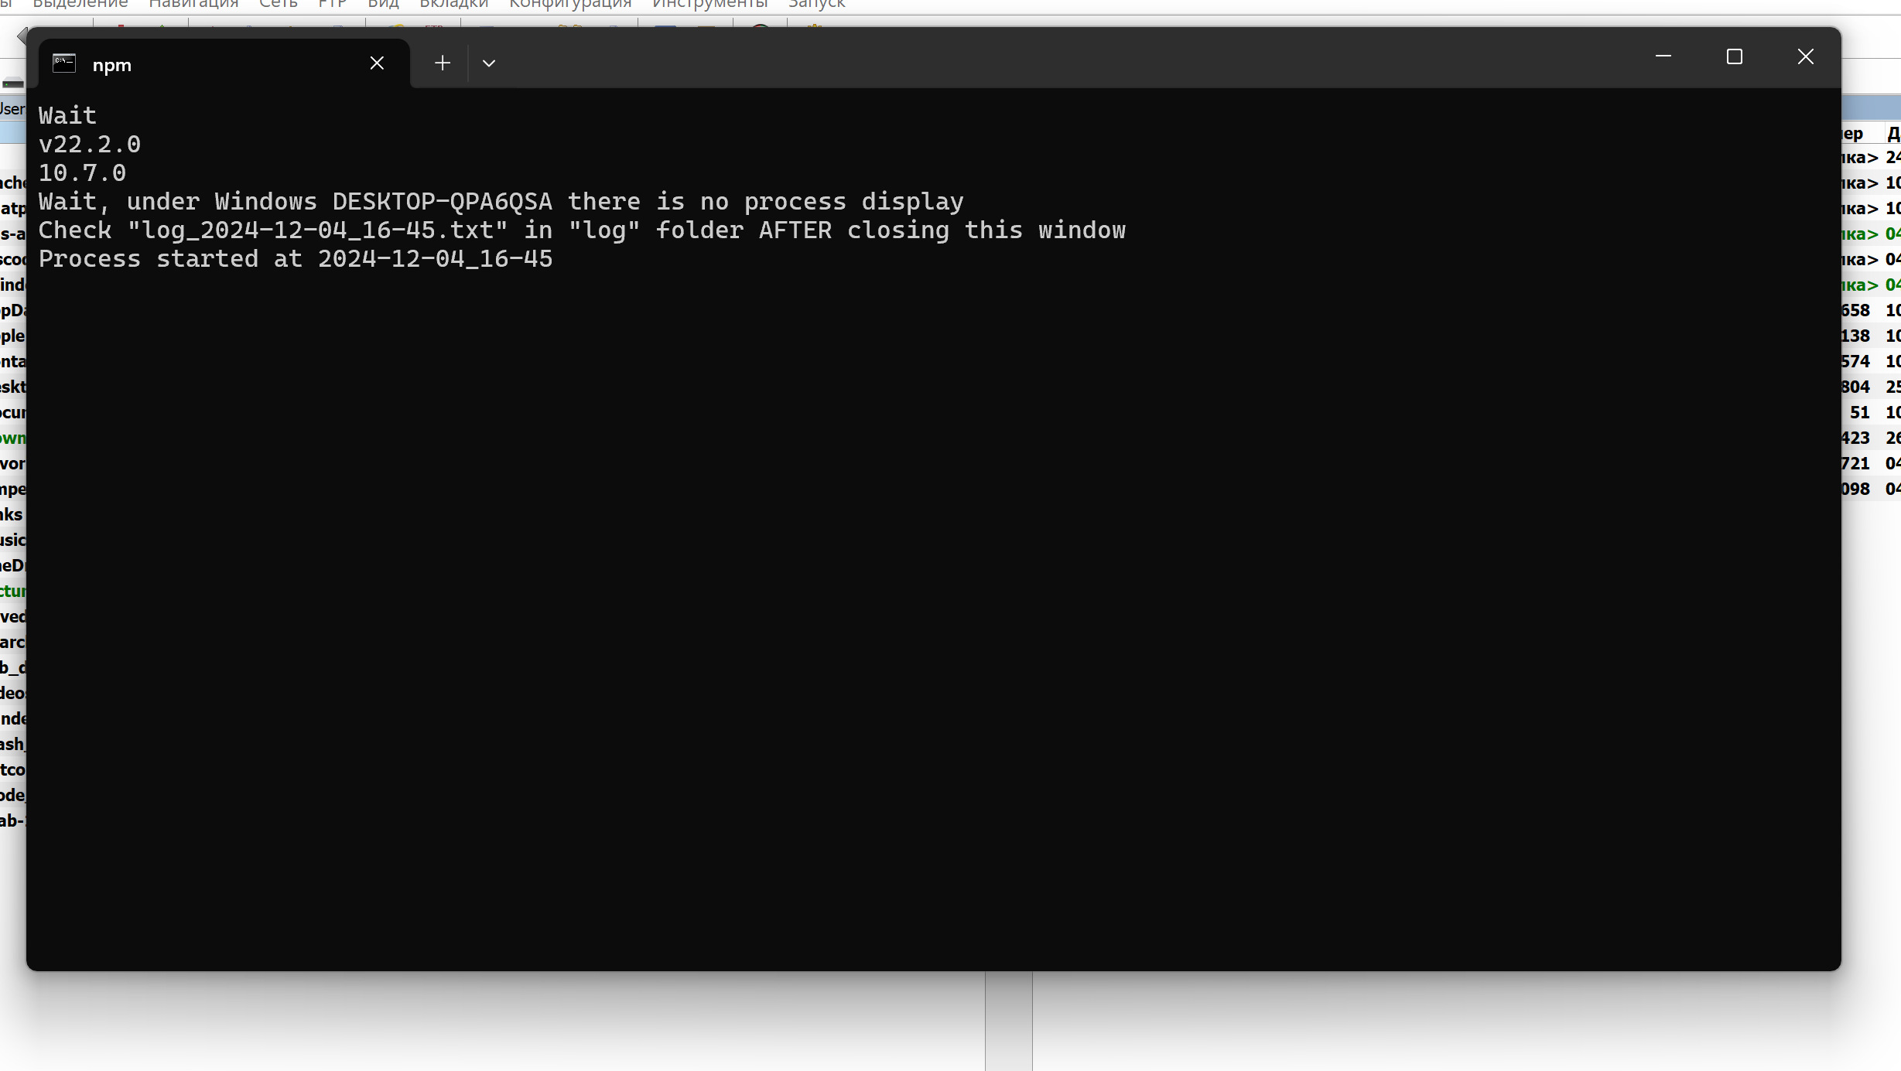
Task: Close the npm terminal tab
Action: (x=378, y=61)
